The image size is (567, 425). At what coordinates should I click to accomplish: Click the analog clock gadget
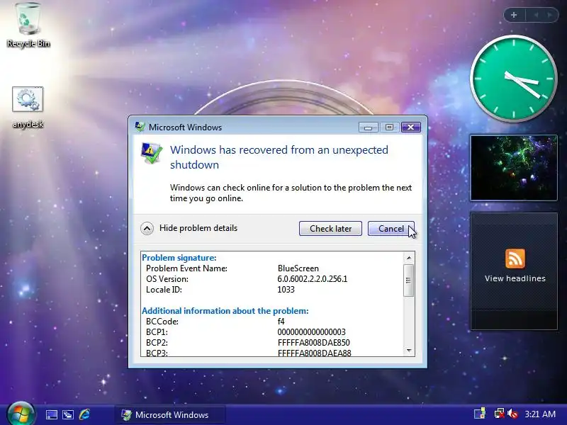pos(513,78)
